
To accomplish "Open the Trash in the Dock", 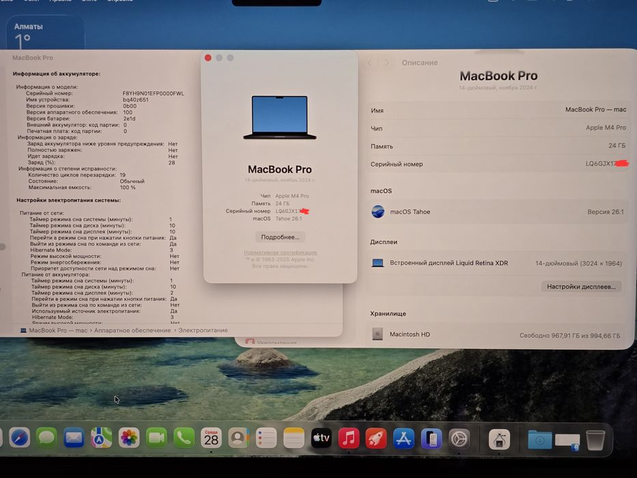I will point(595,440).
